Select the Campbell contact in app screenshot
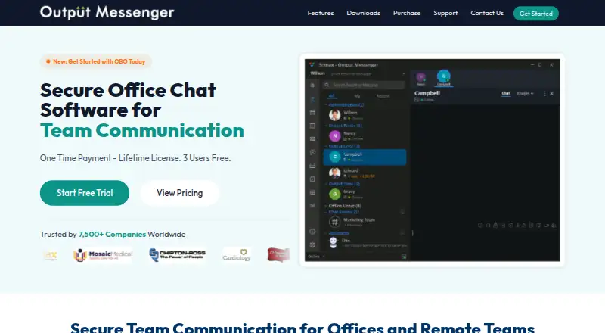 [x=365, y=157]
